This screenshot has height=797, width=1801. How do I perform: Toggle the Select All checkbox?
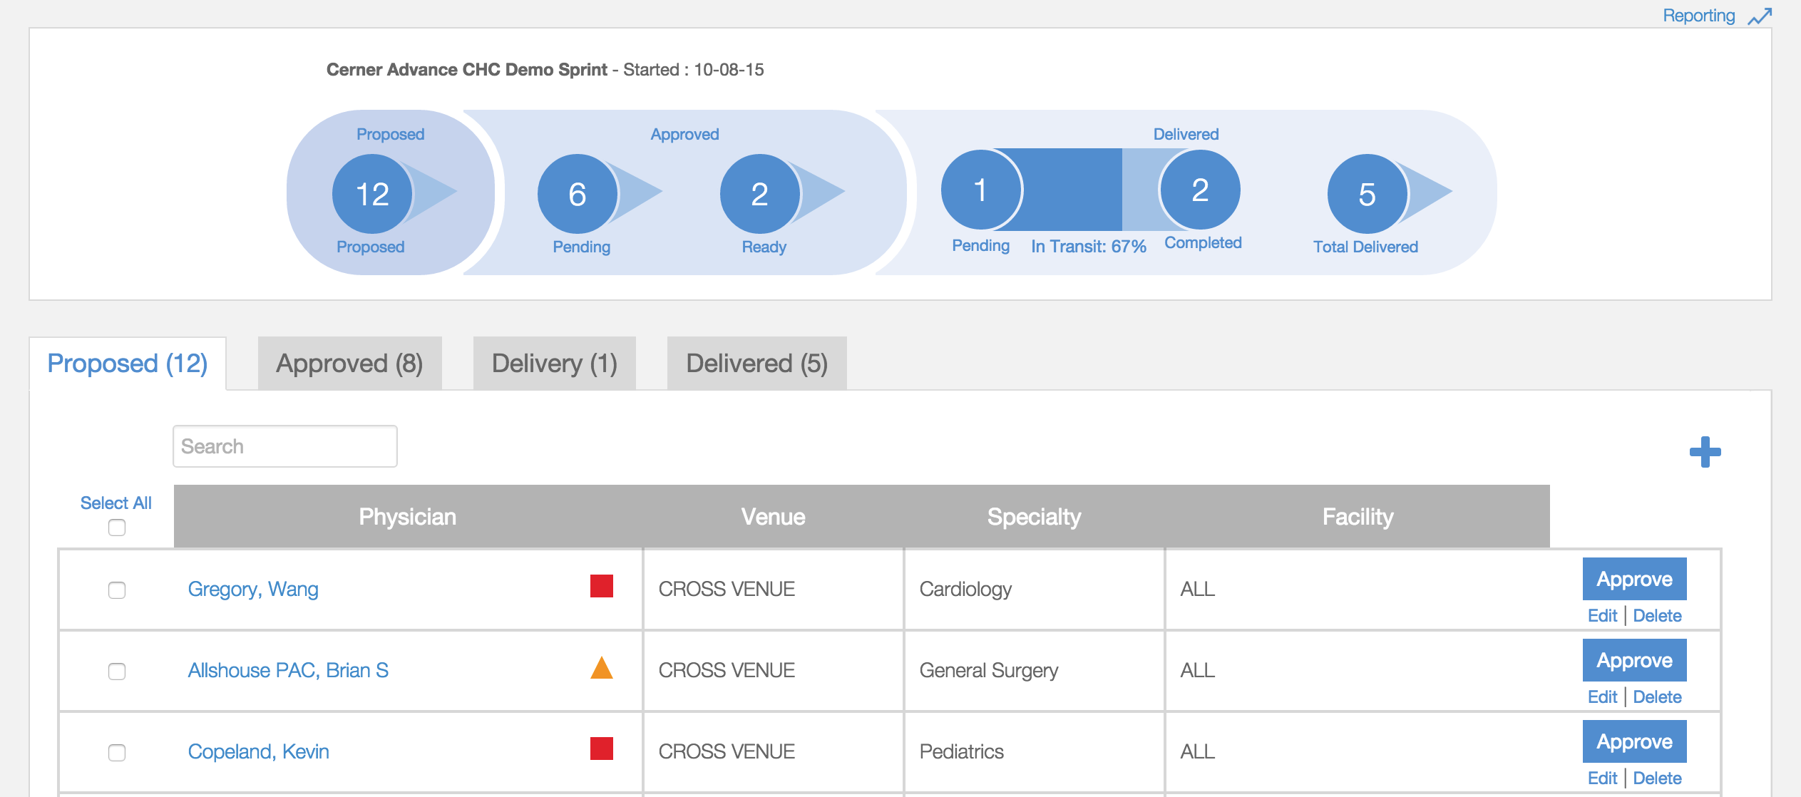pos(117,528)
